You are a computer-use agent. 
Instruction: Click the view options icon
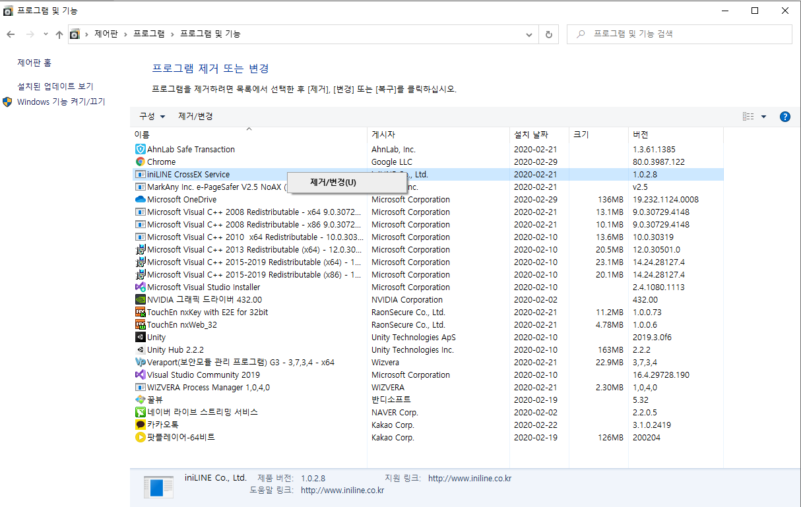[748, 117]
